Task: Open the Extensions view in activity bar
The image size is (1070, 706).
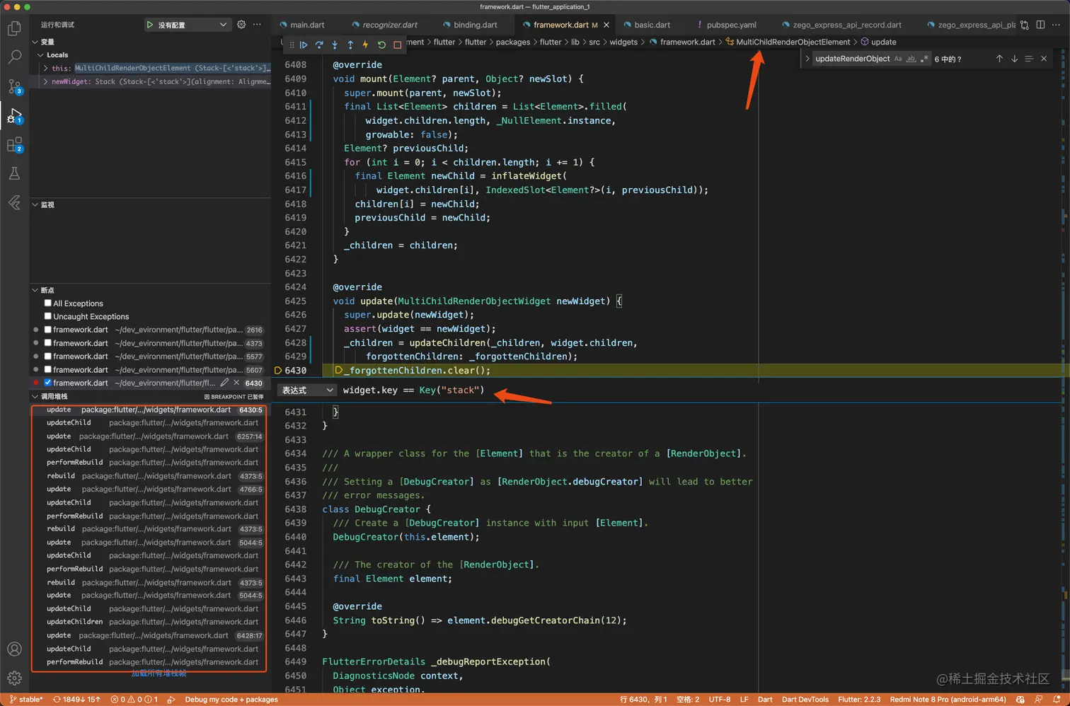Action: [x=14, y=144]
